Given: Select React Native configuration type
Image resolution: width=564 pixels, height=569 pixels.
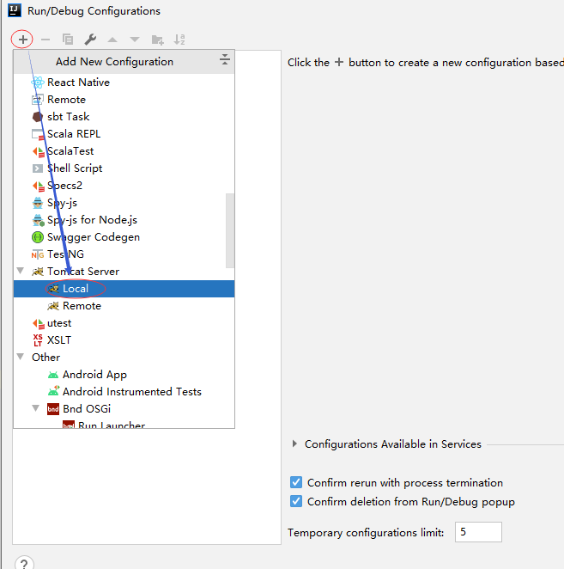Looking at the screenshot, I should coord(124,83).
